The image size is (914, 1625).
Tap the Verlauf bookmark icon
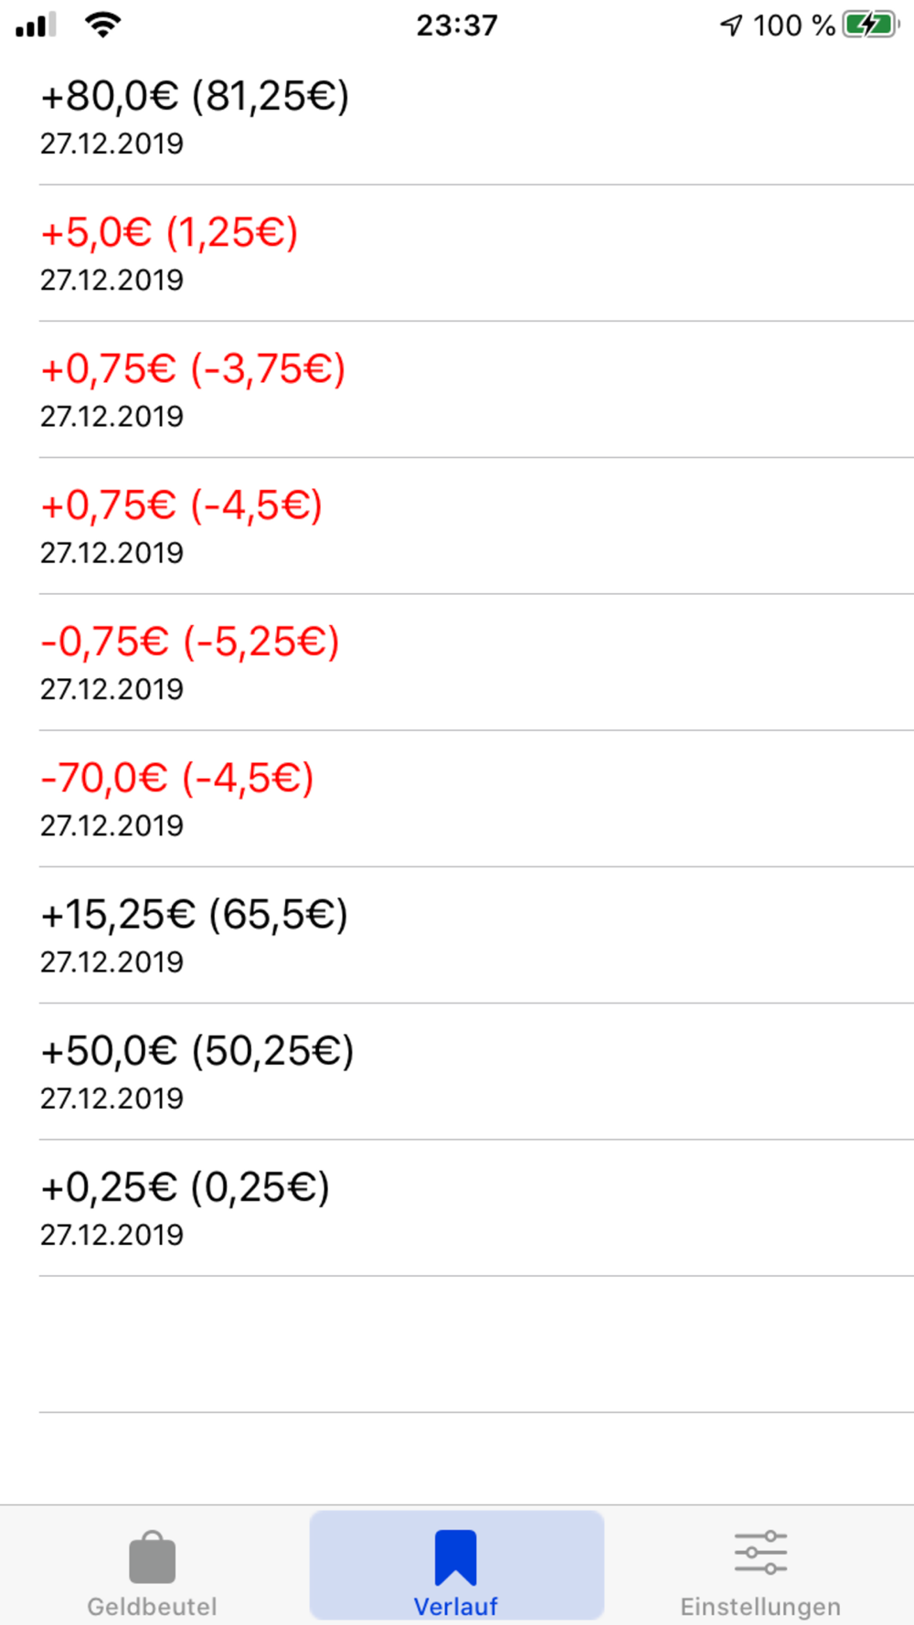pos(455,1556)
